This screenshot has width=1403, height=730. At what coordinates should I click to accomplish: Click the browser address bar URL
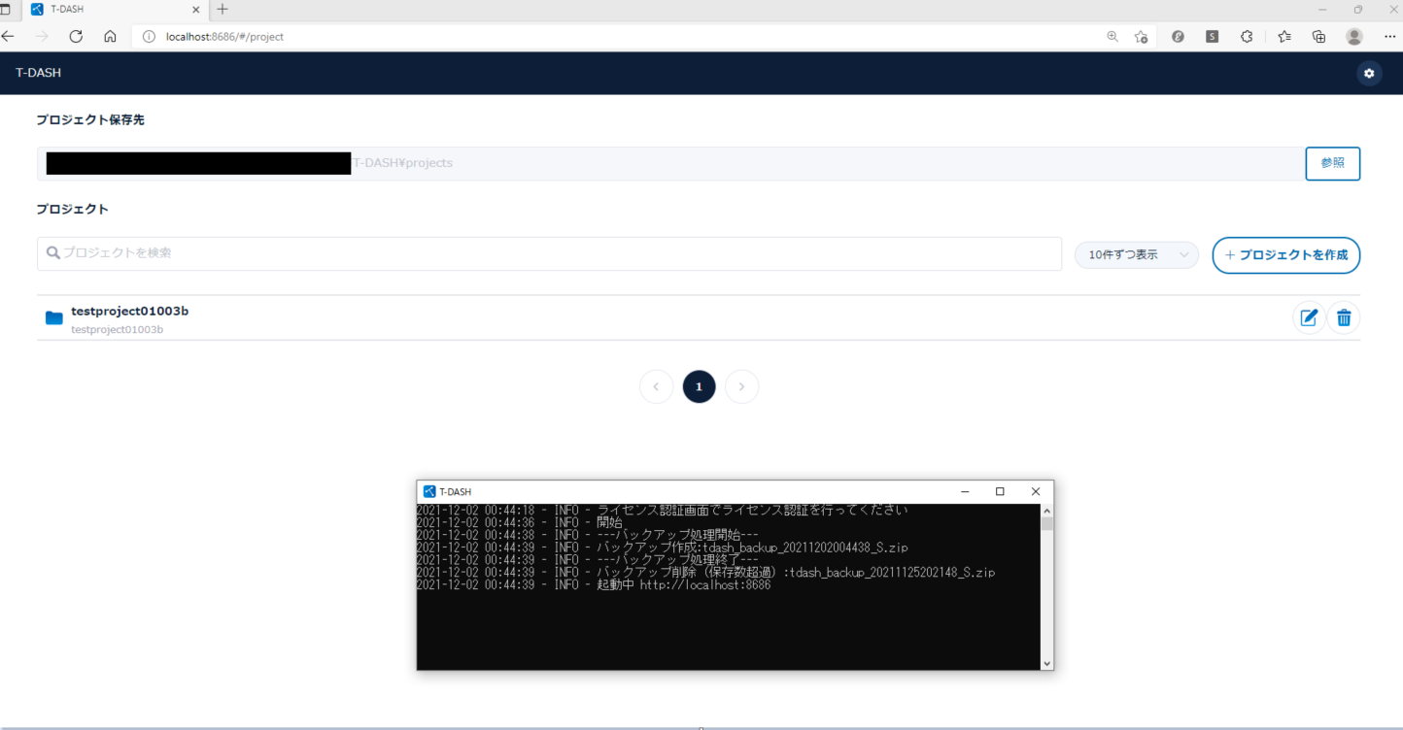(x=224, y=37)
